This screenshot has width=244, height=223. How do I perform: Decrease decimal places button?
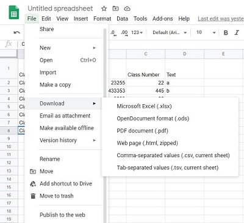(x=113, y=33)
